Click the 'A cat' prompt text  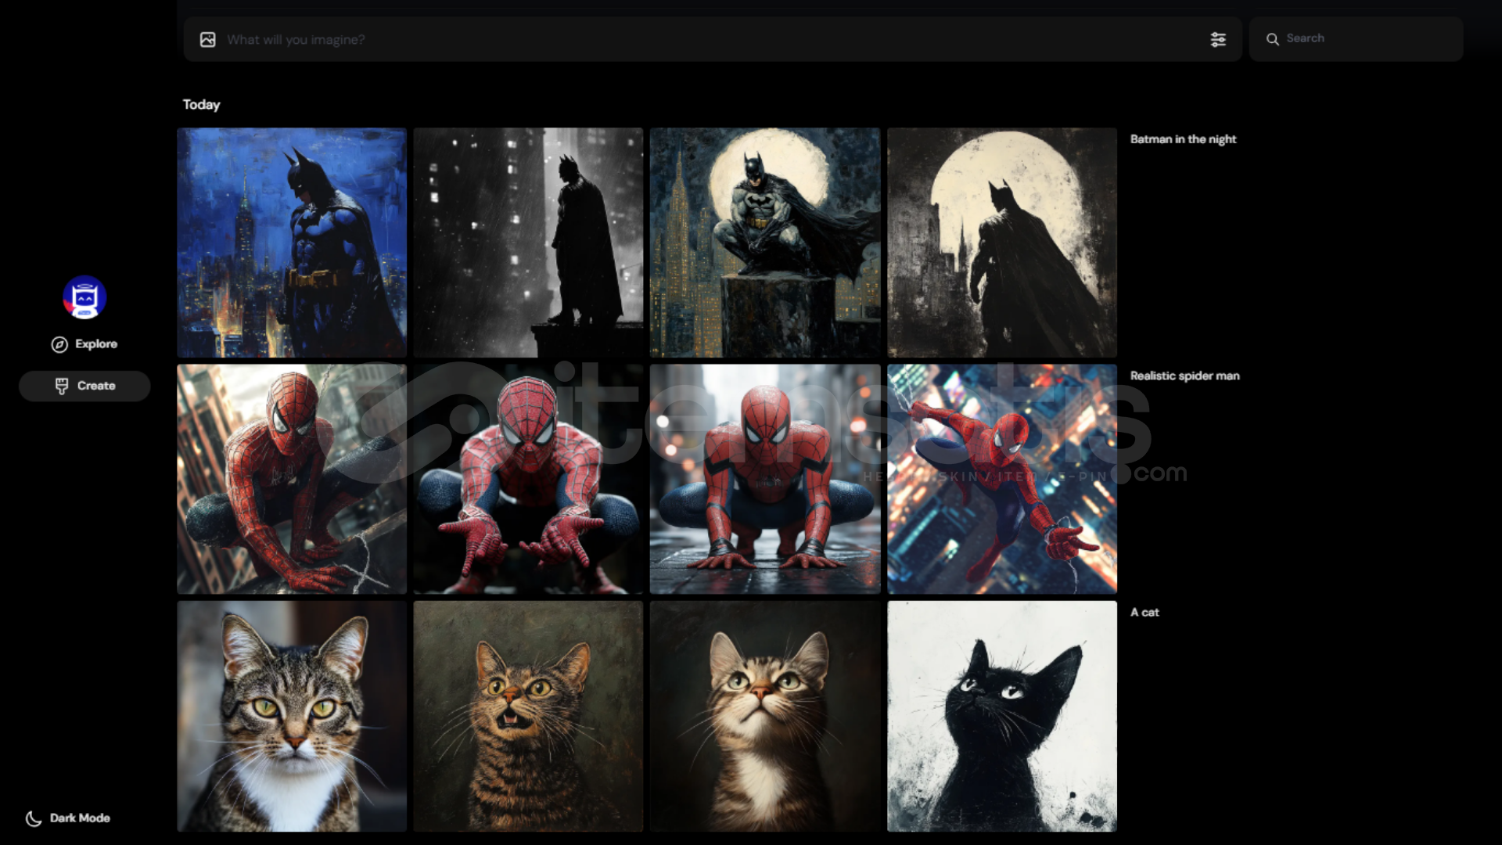1144,613
